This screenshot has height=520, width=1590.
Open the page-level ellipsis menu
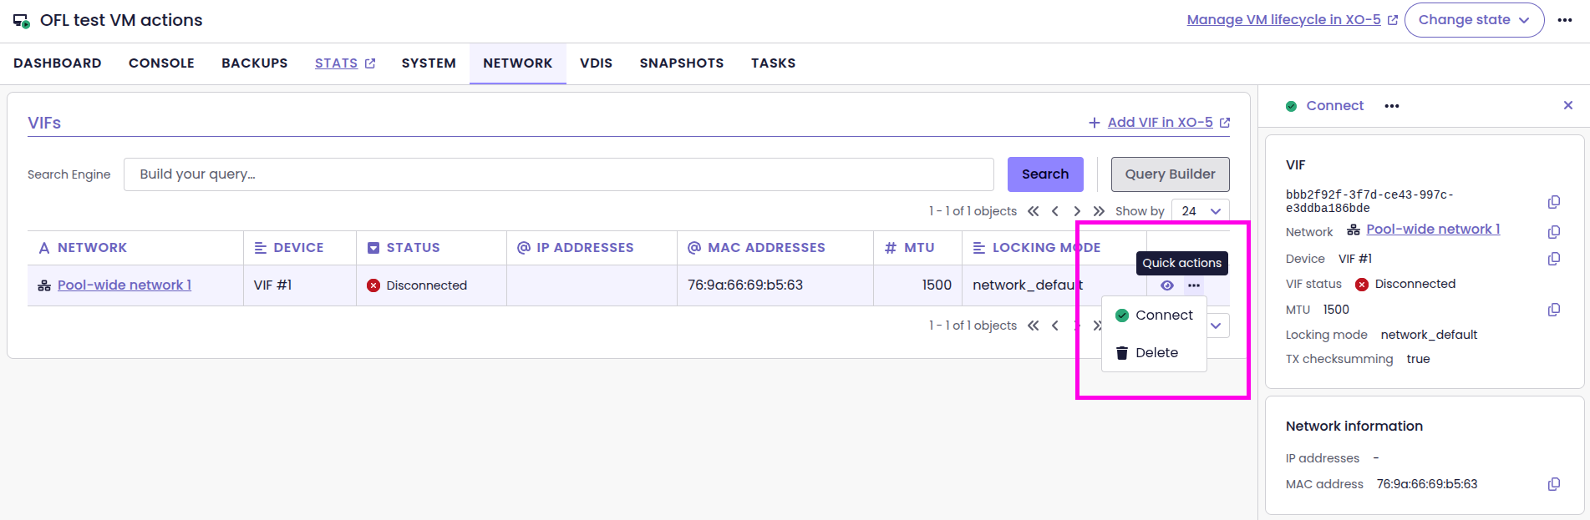tap(1565, 20)
